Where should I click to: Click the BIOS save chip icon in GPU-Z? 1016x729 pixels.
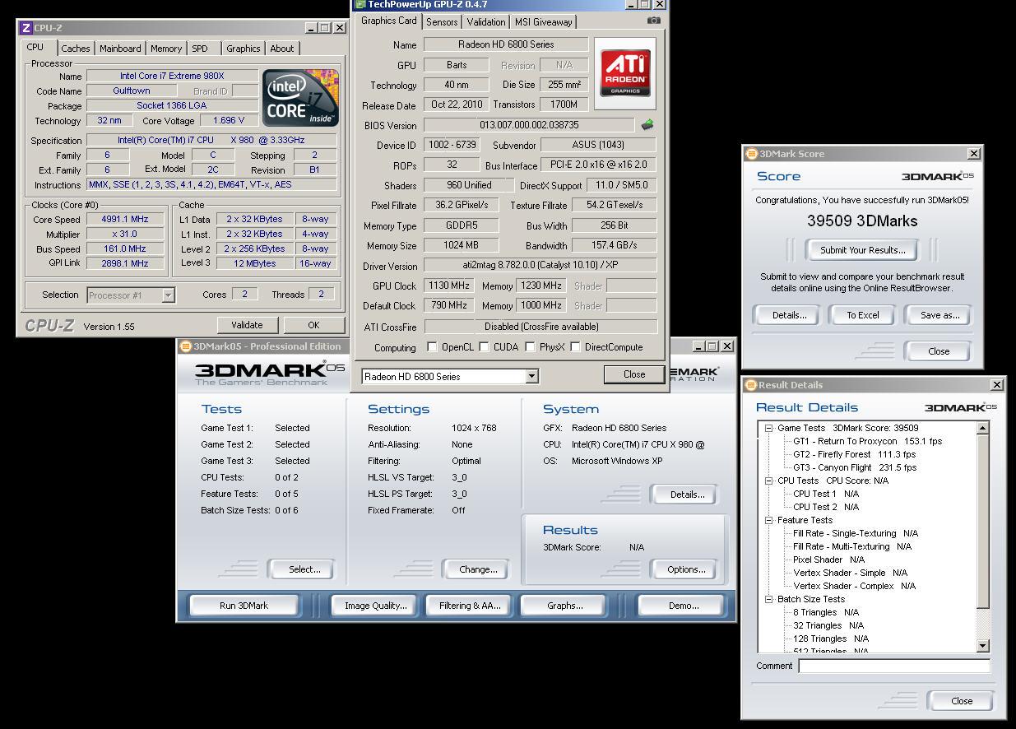(647, 125)
